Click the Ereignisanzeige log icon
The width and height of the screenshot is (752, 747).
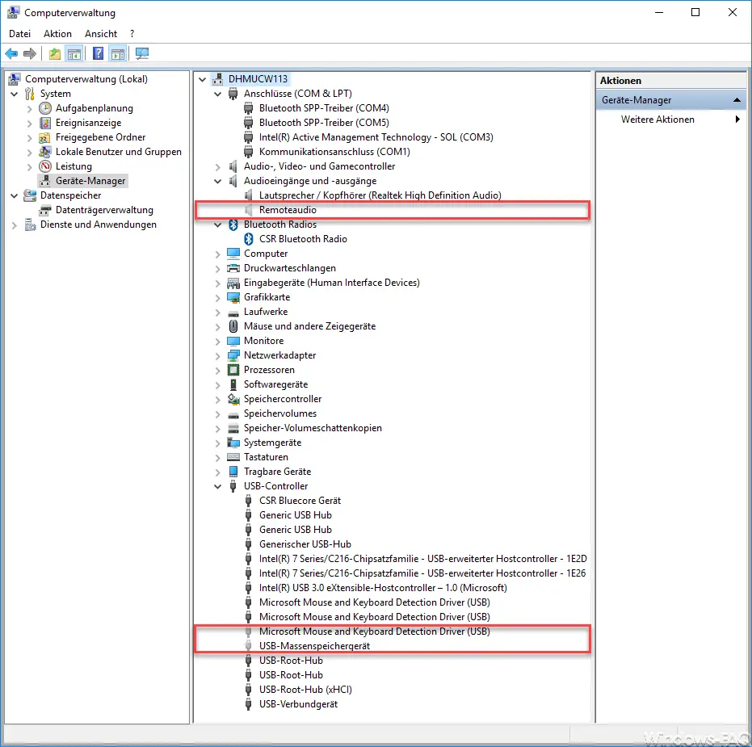click(45, 123)
